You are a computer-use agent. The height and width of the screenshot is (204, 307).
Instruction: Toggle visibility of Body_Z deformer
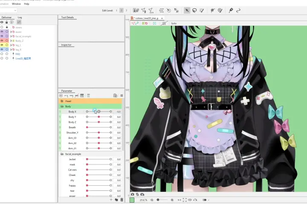2,41
